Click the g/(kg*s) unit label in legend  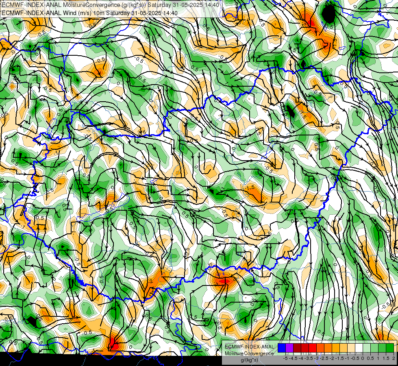[249, 360]
